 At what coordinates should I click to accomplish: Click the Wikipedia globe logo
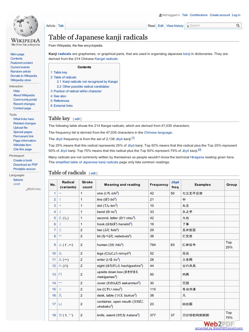(25, 26)
